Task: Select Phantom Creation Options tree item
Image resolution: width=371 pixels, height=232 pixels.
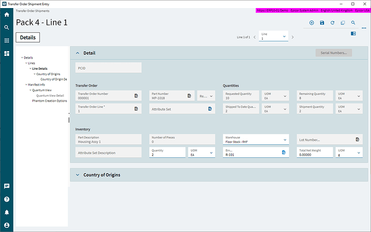Action: (x=49, y=100)
